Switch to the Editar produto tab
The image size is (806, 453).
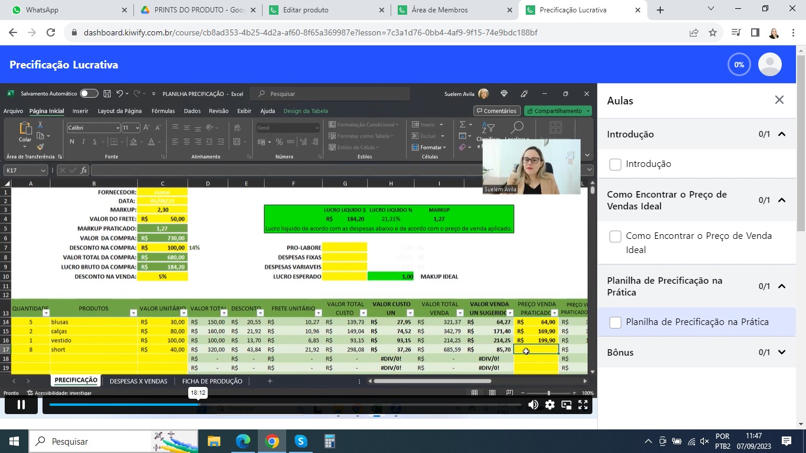click(x=326, y=10)
